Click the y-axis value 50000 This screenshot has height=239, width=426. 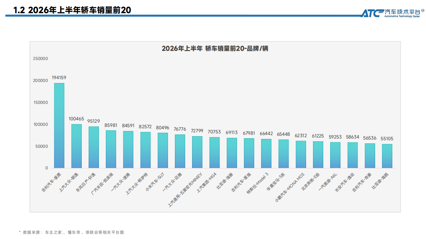pyautogui.click(x=42, y=146)
